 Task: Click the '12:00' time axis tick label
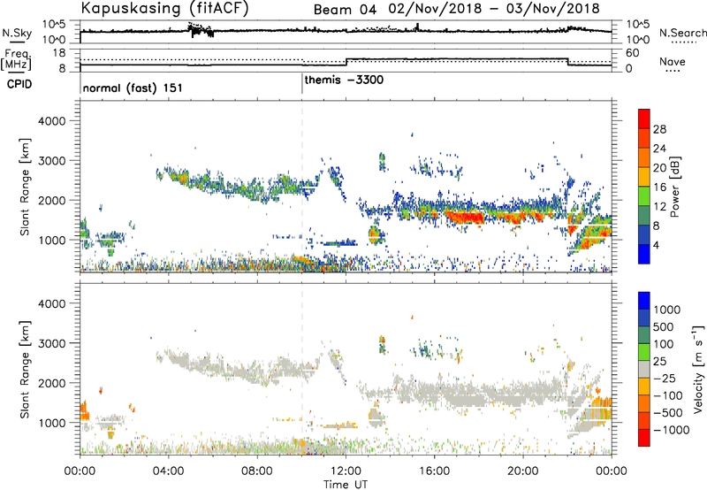[x=346, y=471]
